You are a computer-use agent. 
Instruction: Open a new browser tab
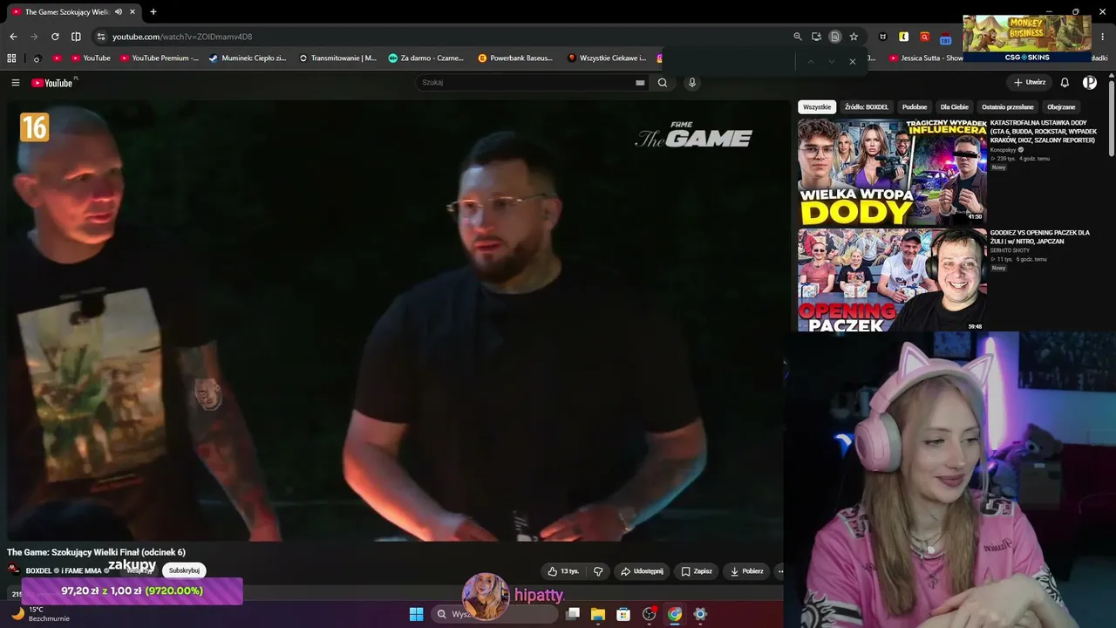coord(153,12)
